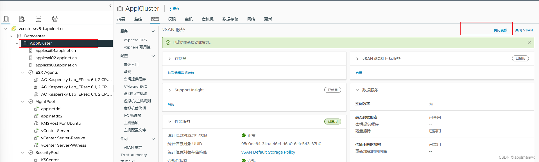Expand the vSAN iSCSI 目标服务 card

pos(357,59)
